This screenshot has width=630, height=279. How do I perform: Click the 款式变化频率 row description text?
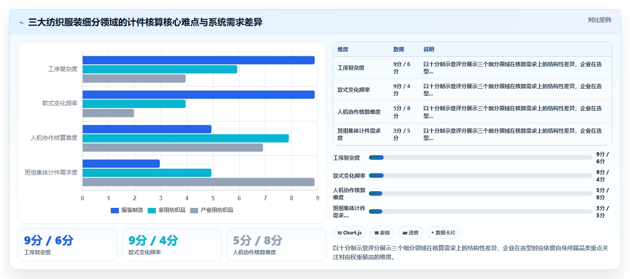coord(512,90)
